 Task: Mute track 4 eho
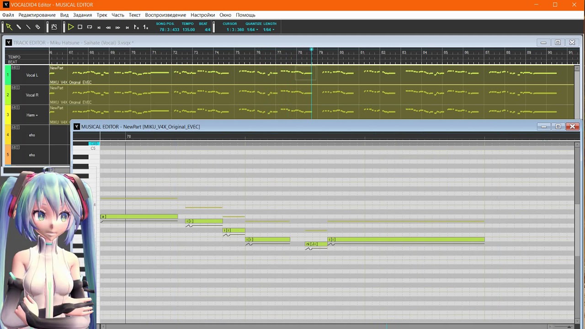tap(14, 127)
